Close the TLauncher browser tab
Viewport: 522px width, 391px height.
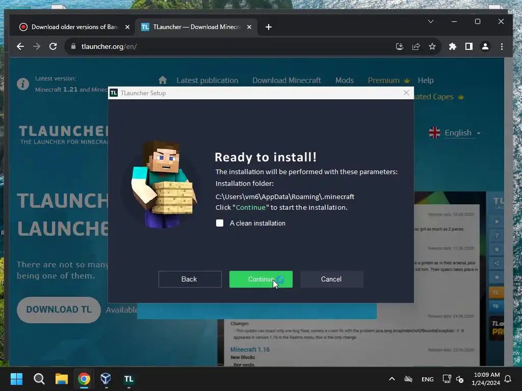coord(249,27)
